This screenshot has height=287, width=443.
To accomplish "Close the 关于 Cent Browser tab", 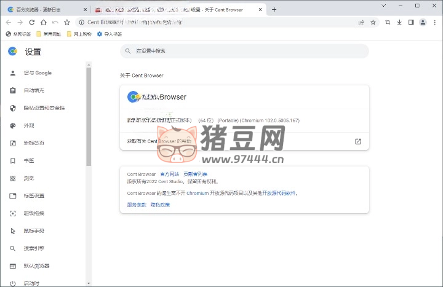I will pos(260,10).
